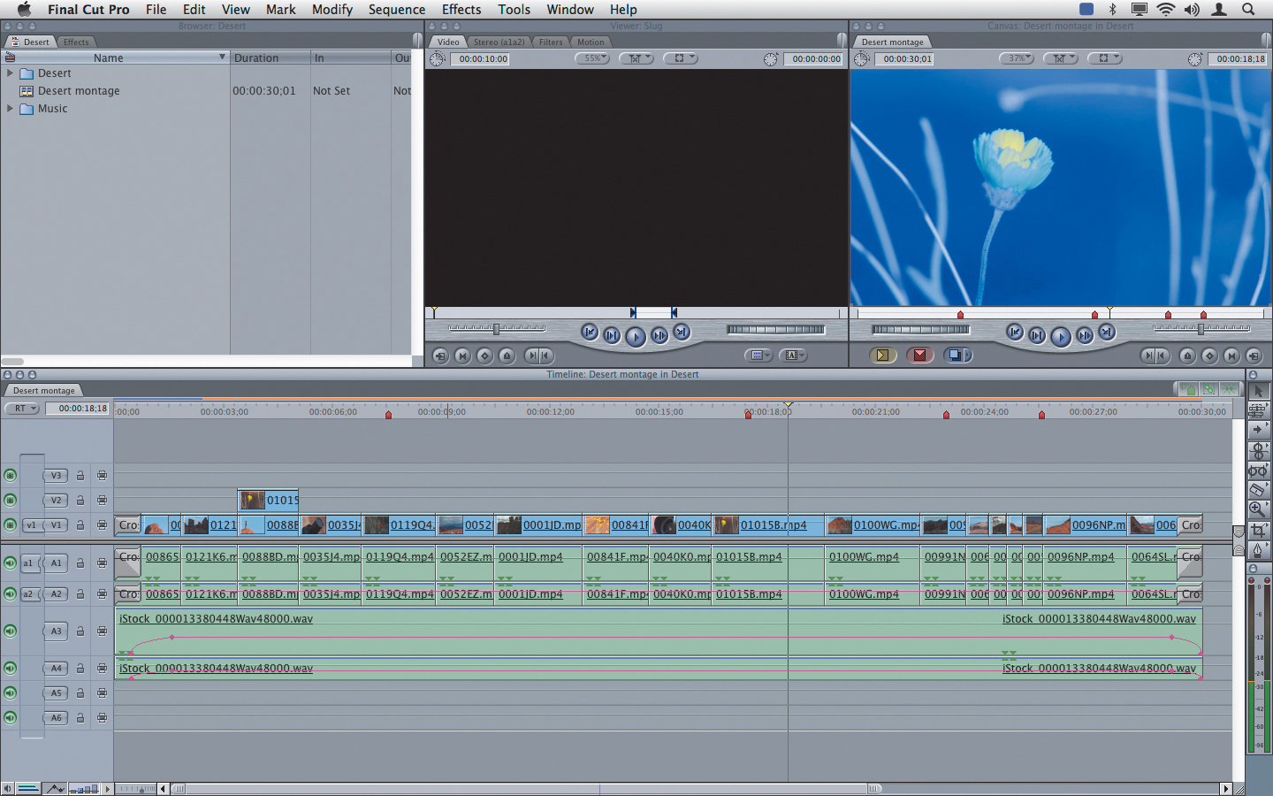Screen dimensions: 1273x796
Task: Click the Duration column header
Action: [270, 57]
